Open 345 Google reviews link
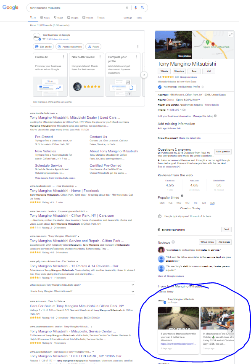 (x=186, y=77)
